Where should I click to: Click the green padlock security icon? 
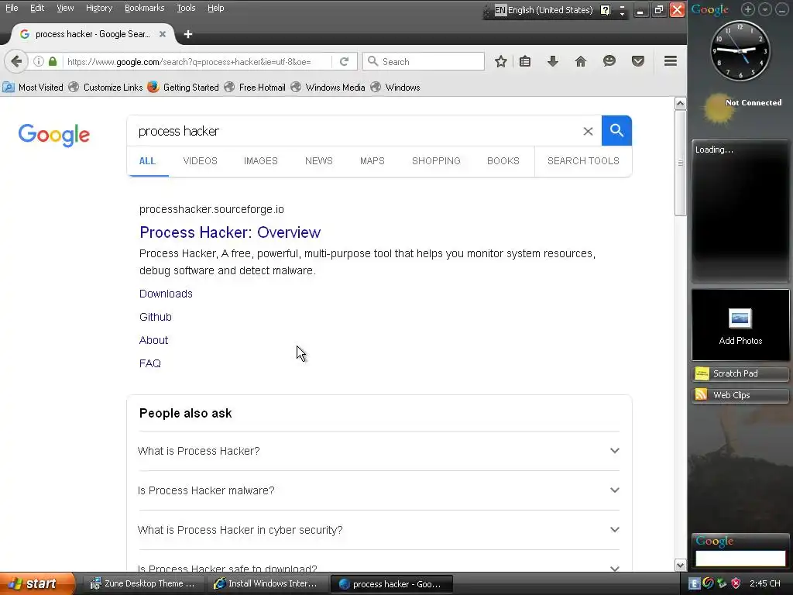point(53,62)
